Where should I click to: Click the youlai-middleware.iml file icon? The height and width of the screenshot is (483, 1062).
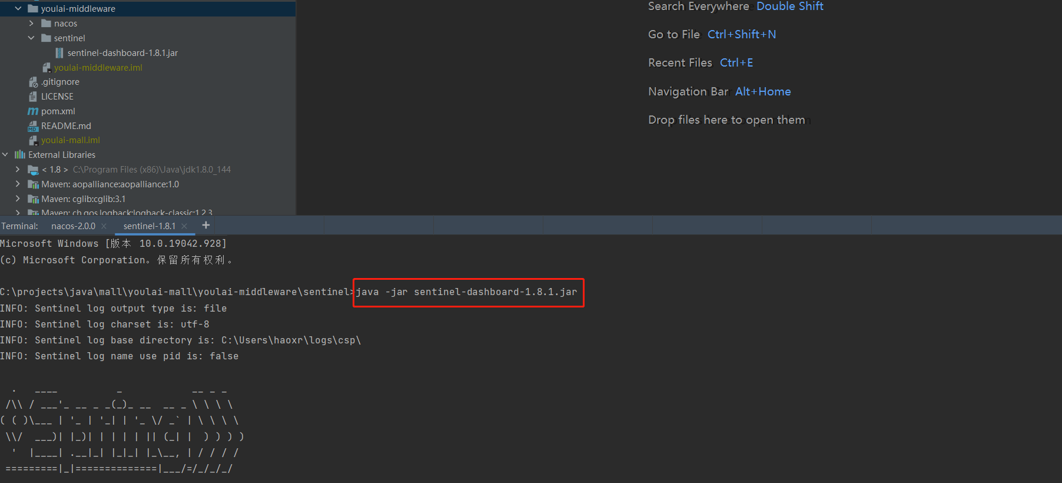[47, 68]
